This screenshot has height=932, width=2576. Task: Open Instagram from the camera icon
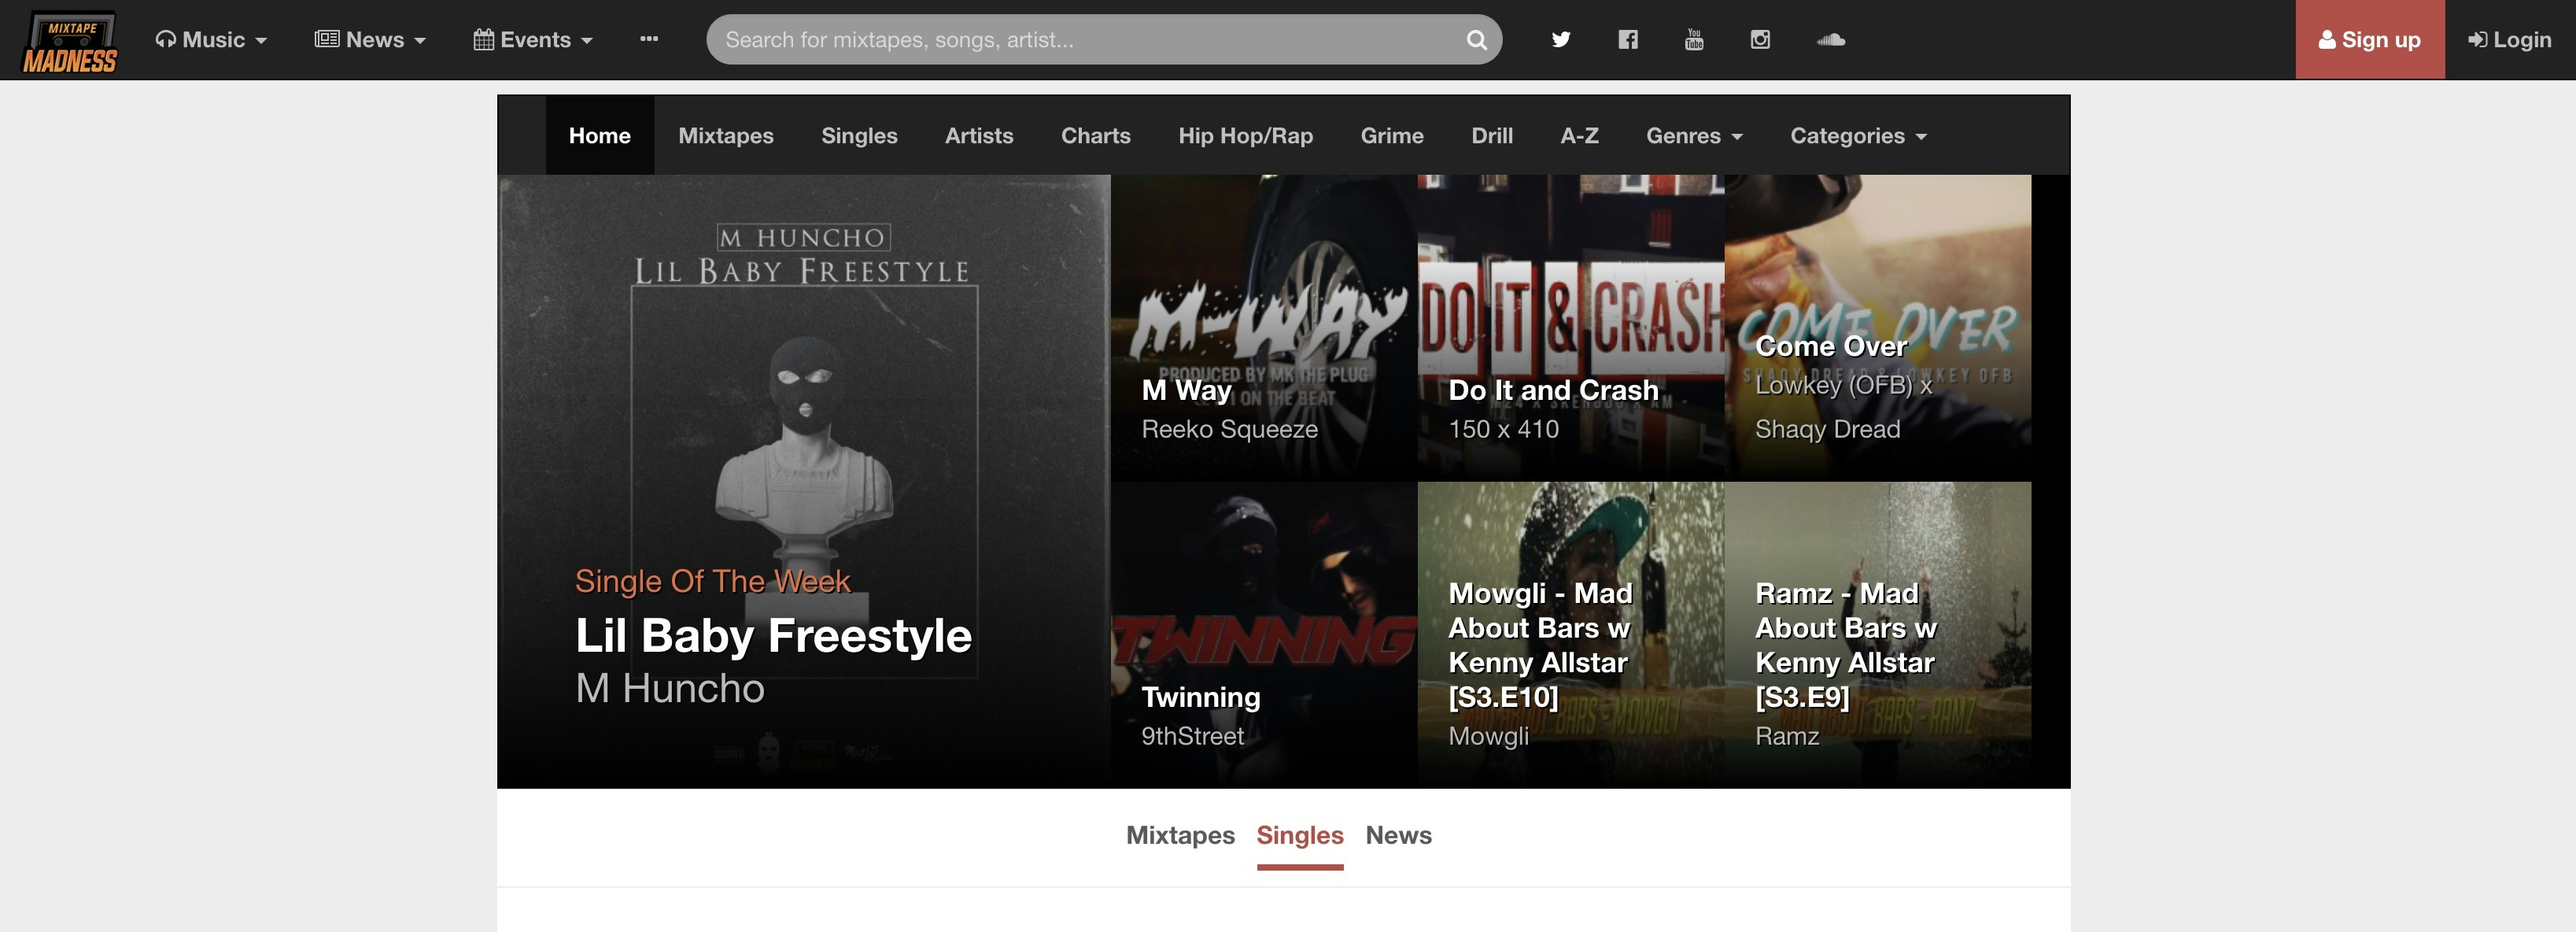point(1761,40)
